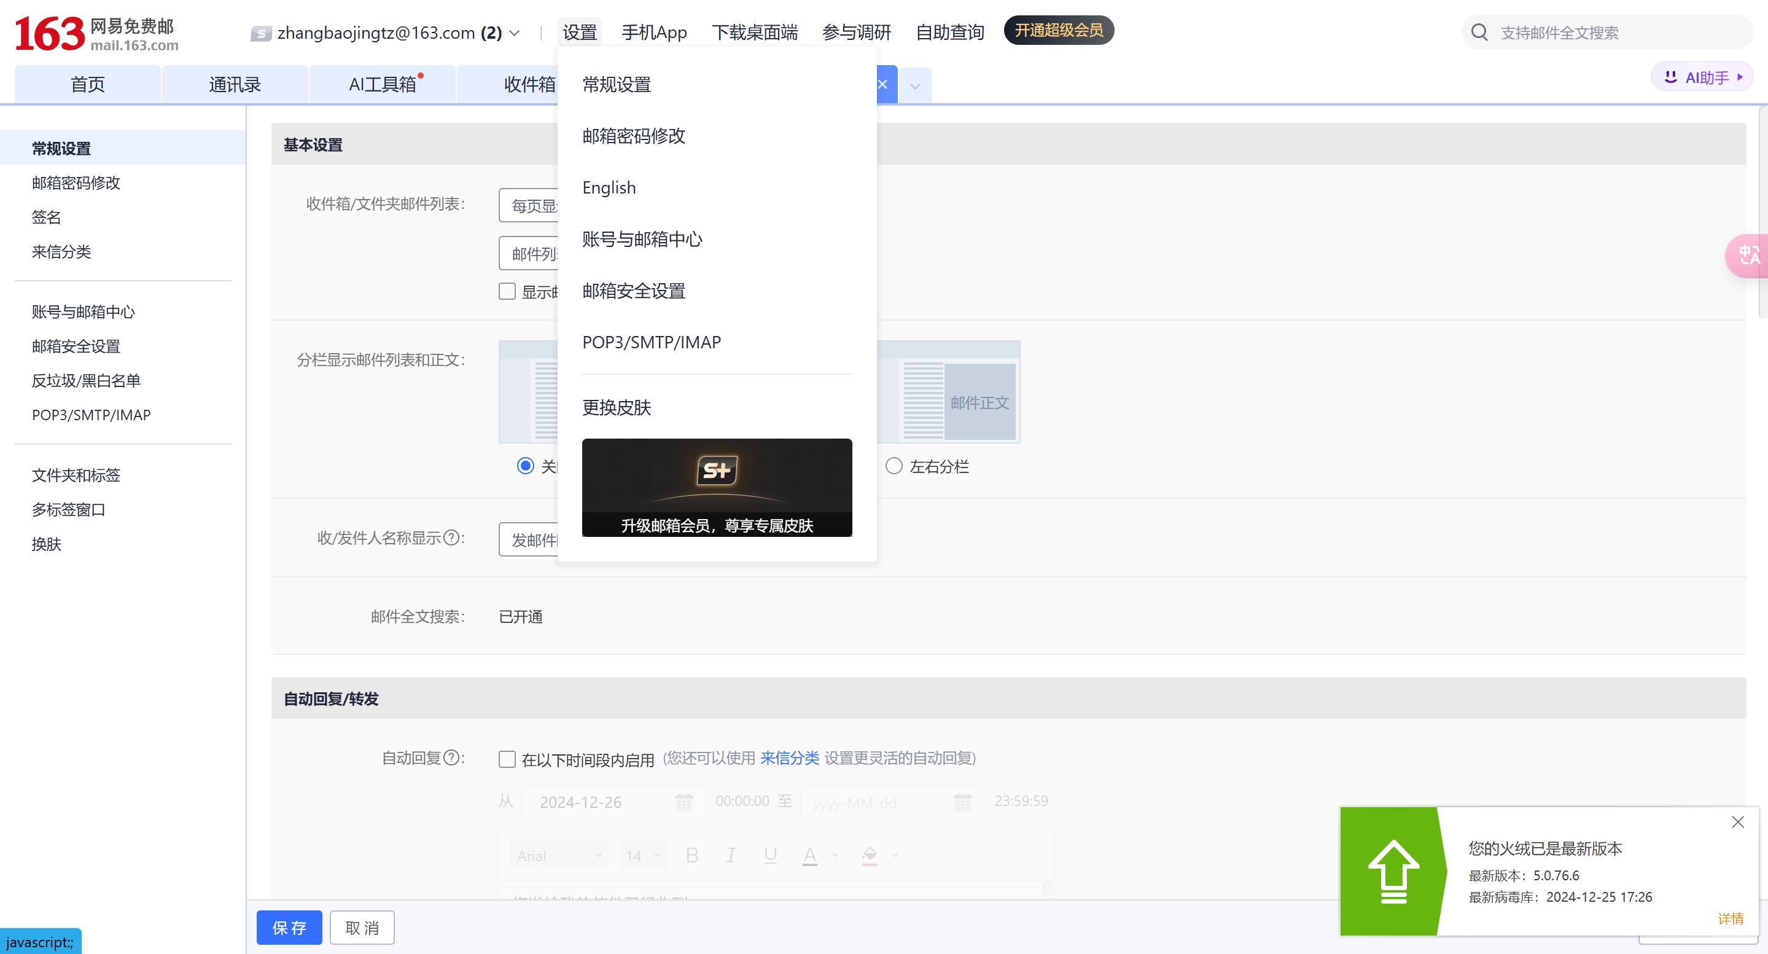Follow the 来信分类 hyperlink
1768x954 pixels.
[x=789, y=757]
